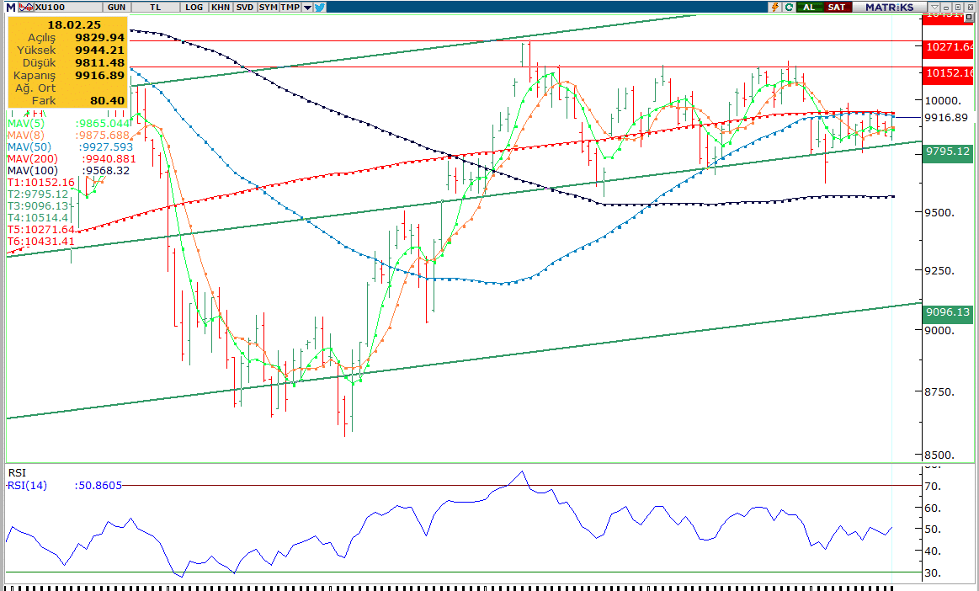Click the red SAT sell button
This screenshot has height=591, width=979.
837,7
